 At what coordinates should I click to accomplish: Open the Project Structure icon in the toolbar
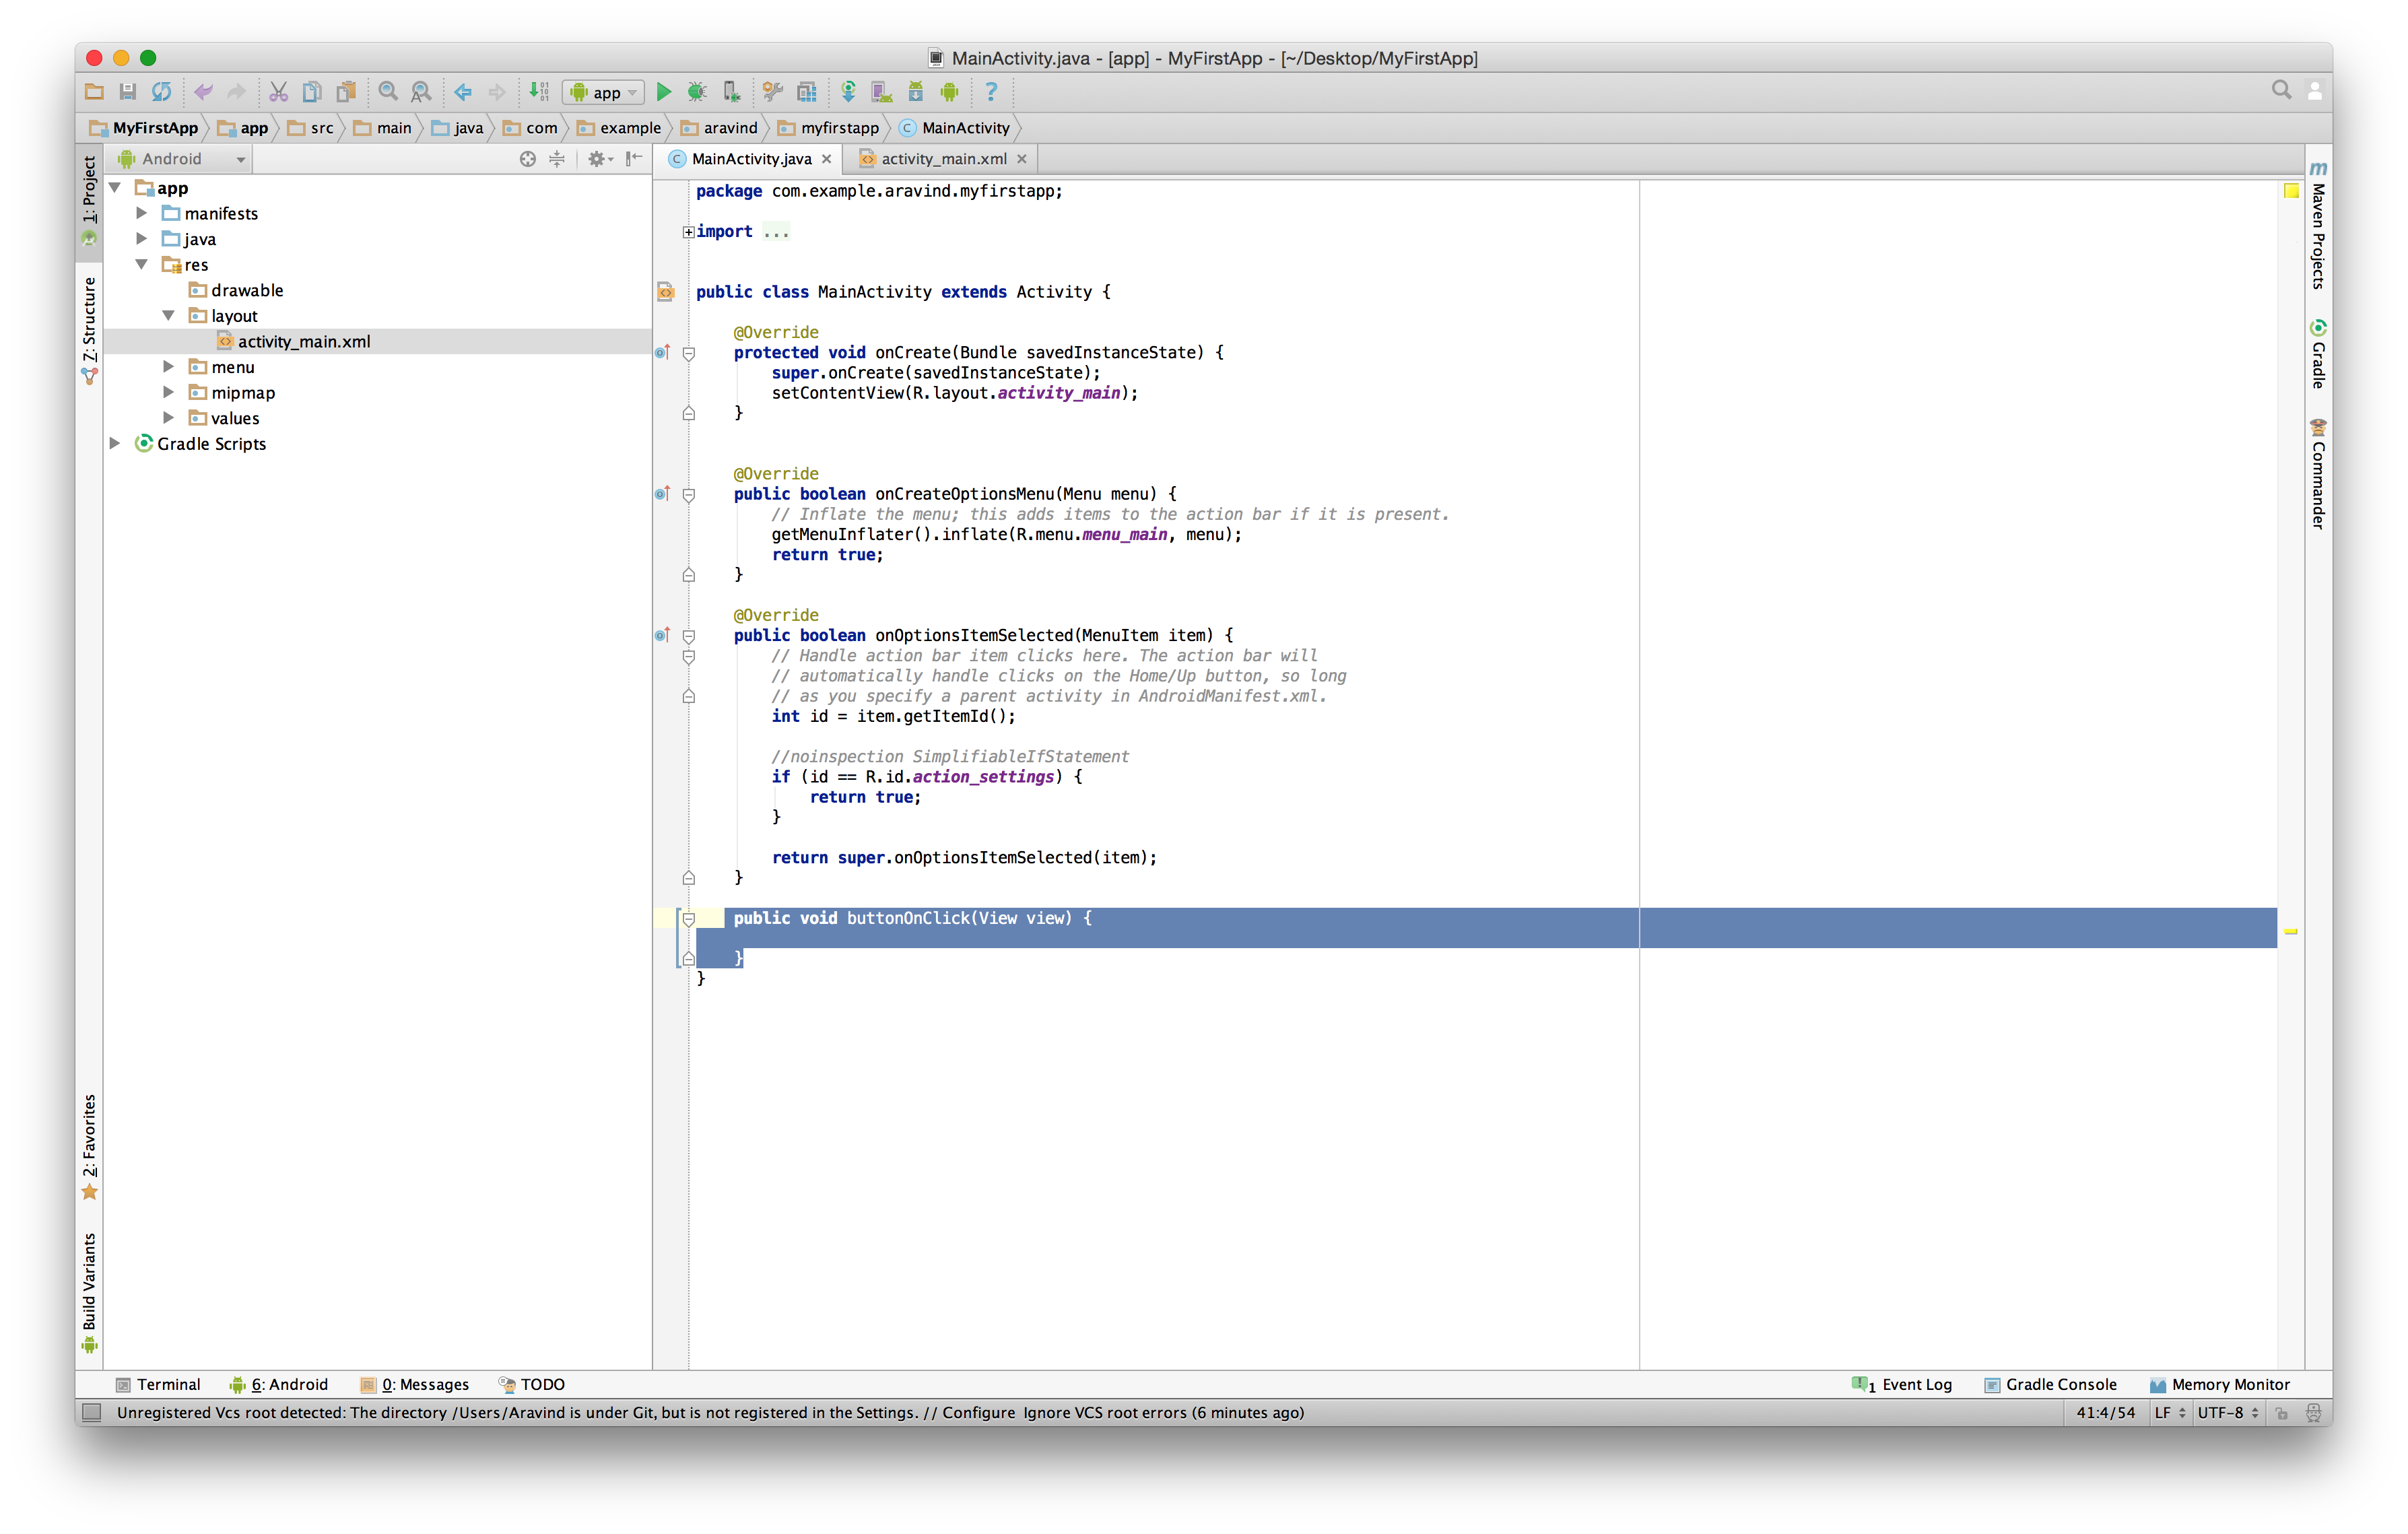pos(807,92)
